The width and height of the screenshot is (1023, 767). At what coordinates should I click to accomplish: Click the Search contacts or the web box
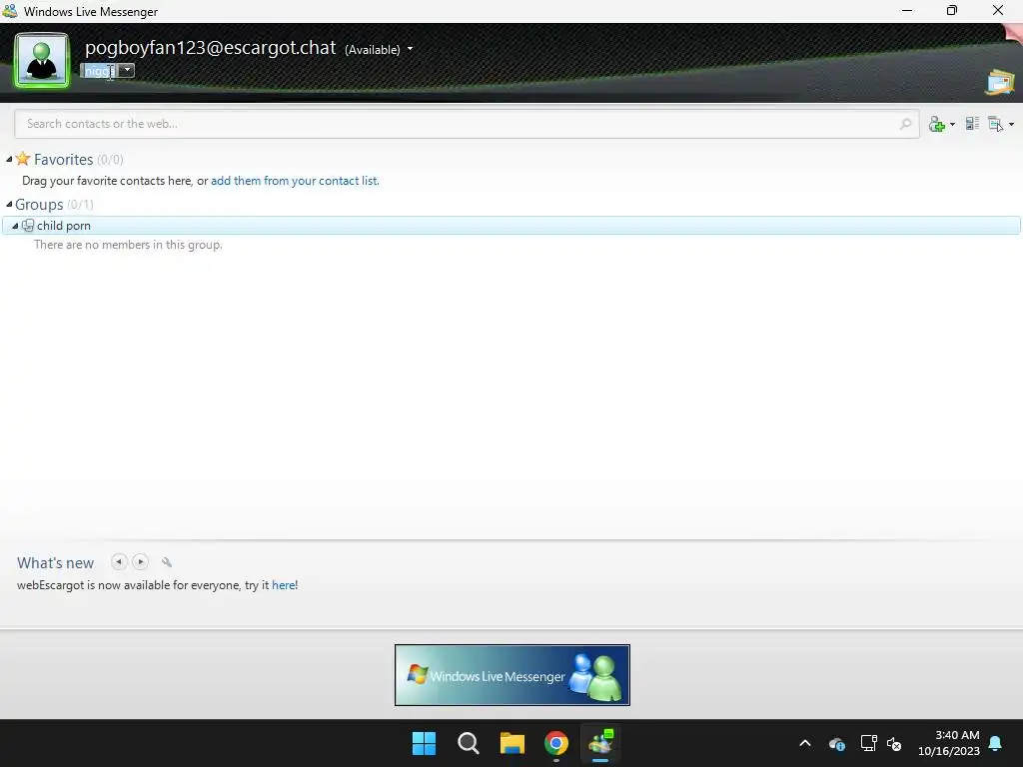[467, 124]
